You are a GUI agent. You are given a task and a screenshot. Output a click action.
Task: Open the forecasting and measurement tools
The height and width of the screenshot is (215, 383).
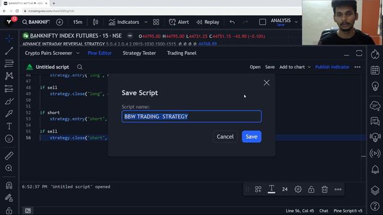coord(9,88)
